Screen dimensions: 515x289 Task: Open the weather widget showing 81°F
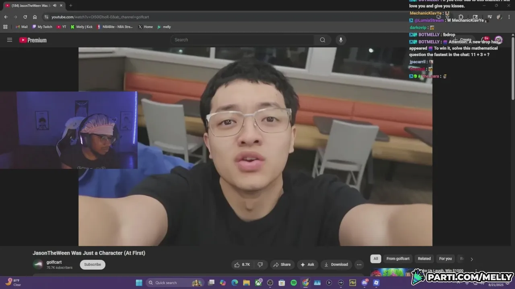(12, 283)
